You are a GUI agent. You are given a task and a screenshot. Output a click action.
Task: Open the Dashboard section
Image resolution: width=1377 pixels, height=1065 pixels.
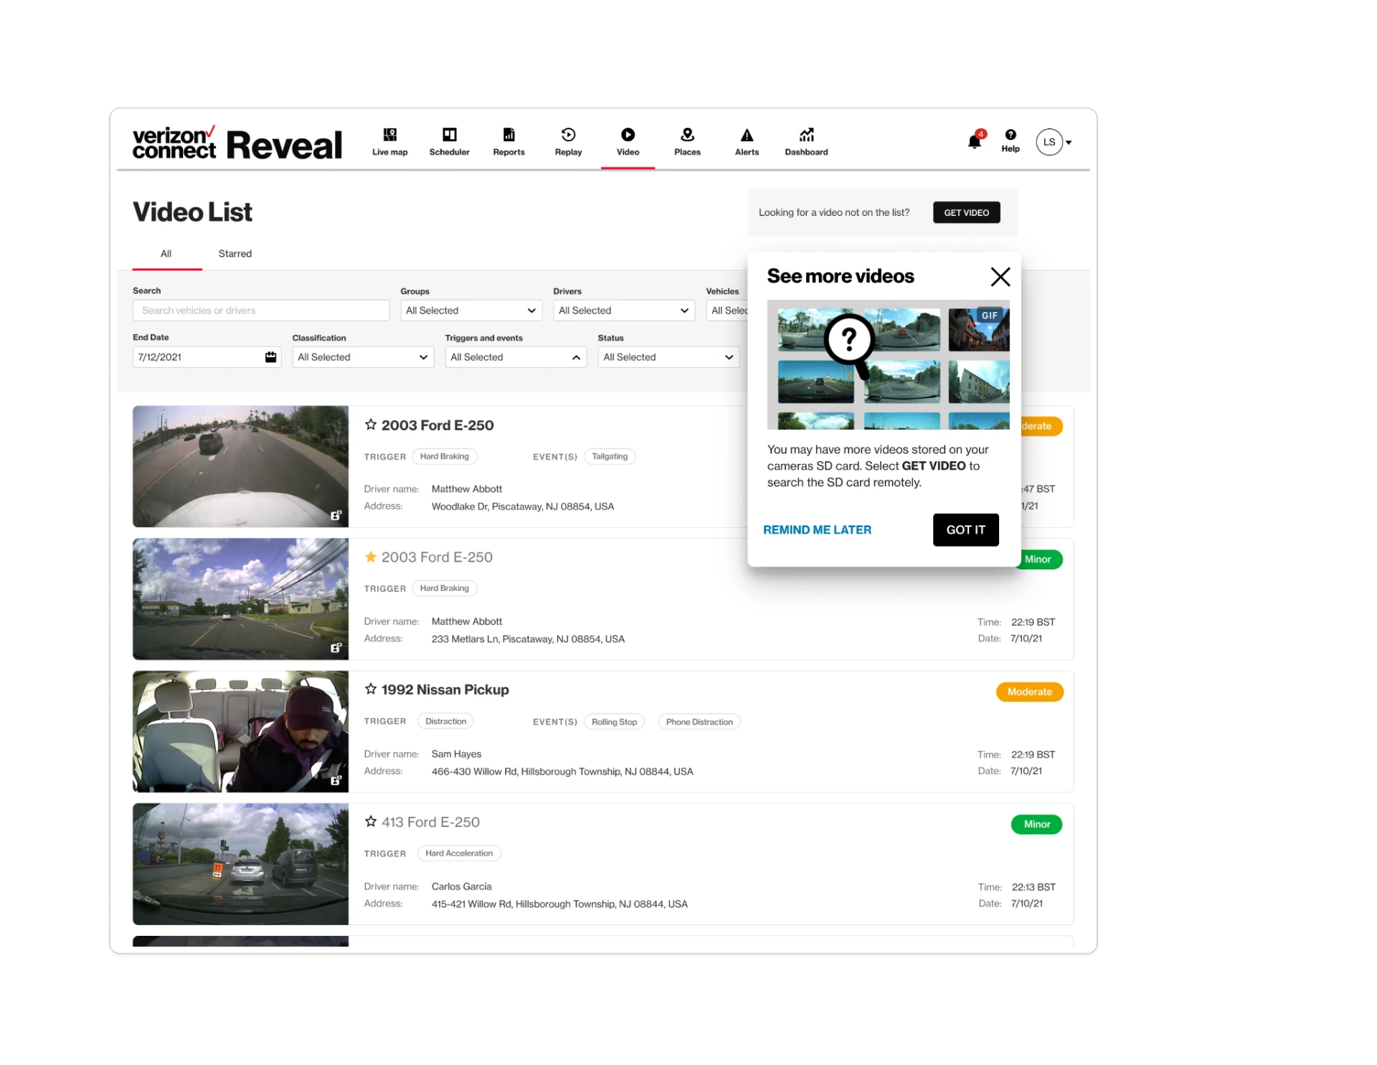click(x=806, y=141)
